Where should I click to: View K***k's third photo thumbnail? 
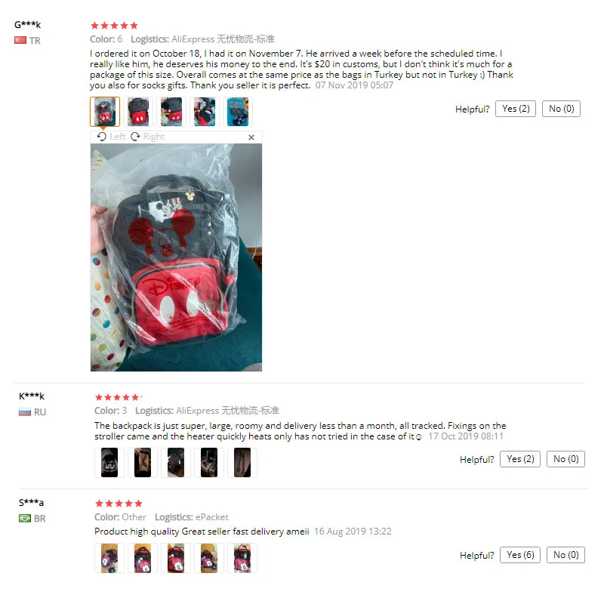(x=176, y=463)
